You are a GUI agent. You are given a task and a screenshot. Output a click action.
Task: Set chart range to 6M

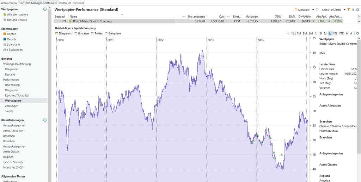pyautogui.click(x=311, y=33)
